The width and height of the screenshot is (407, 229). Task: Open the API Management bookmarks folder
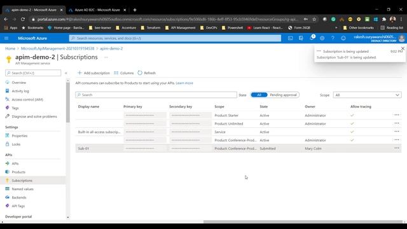(180, 27)
